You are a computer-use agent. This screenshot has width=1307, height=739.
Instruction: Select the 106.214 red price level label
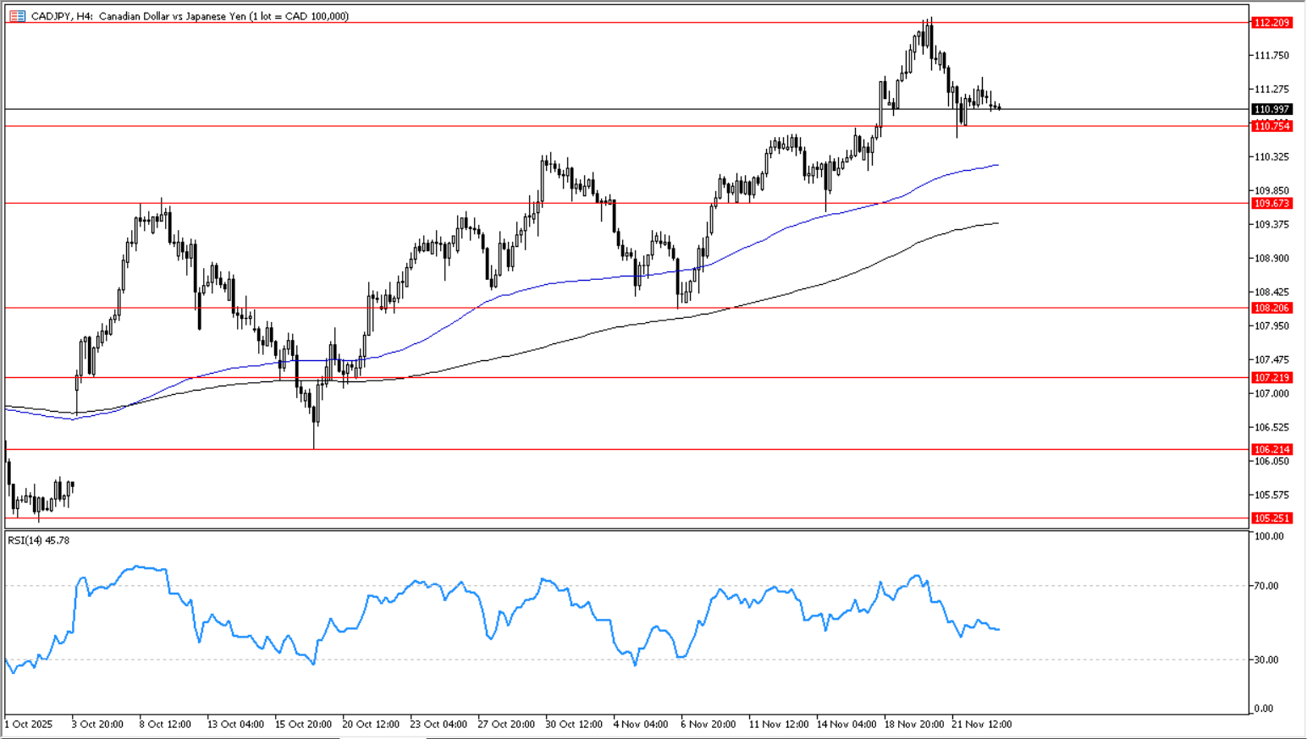coord(1271,450)
